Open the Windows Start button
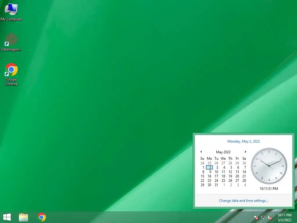This screenshot has width=297, height=223. click(7, 217)
